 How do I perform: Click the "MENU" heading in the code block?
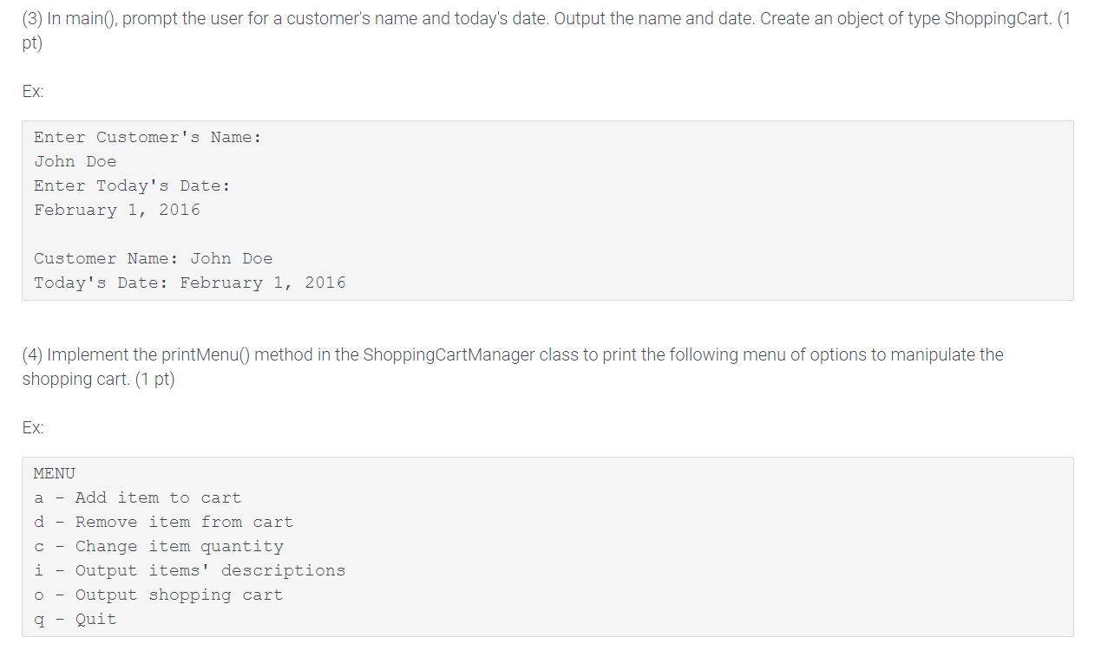(x=55, y=473)
